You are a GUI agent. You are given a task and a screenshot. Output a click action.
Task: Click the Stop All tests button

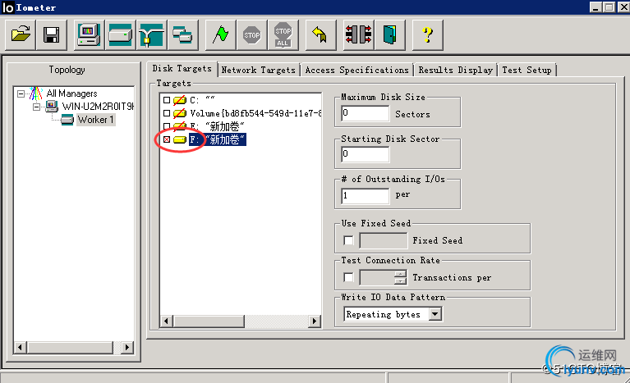[283, 35]
